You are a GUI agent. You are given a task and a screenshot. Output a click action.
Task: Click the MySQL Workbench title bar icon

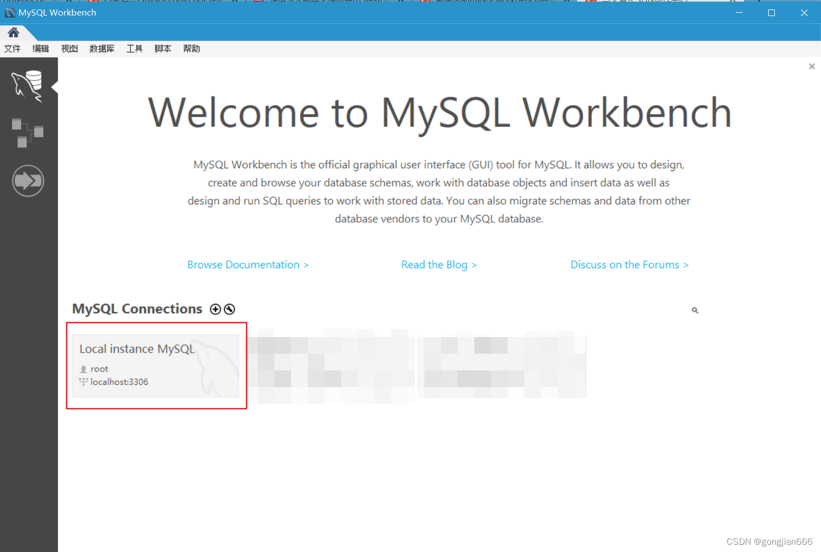[10, 13]
